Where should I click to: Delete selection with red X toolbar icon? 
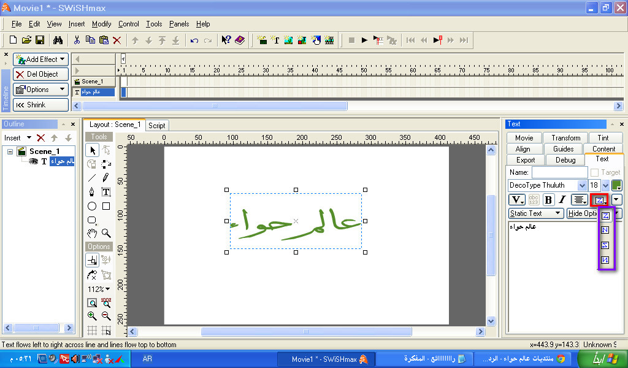pos(117,40)
